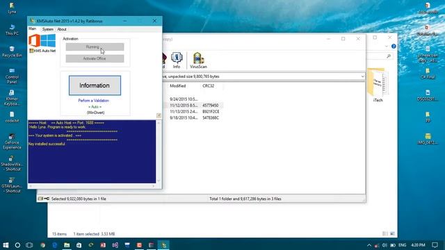This screenshot has height=250, width=445.
Task: Open the System tab in KMSAuto
Action: (48, 29)
